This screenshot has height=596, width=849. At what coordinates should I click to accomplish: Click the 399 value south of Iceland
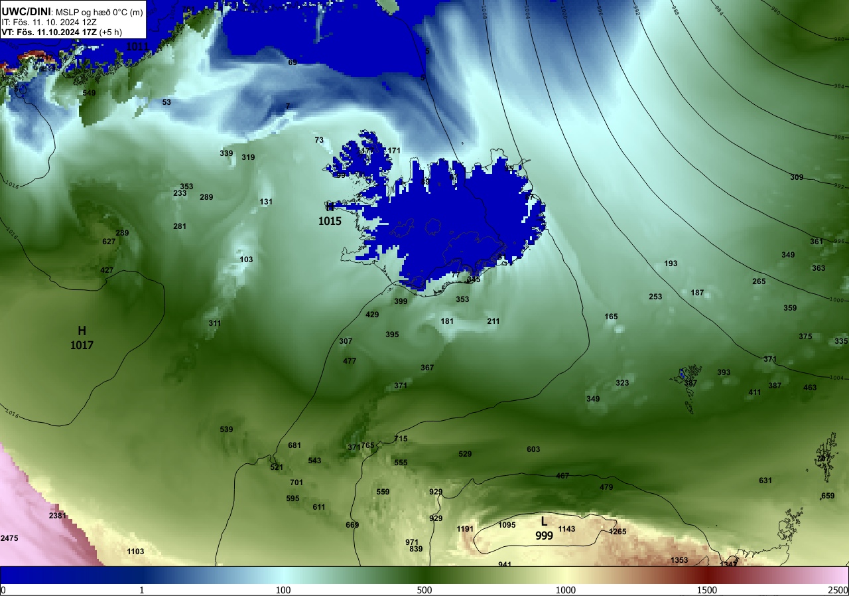tap(401, 301)
